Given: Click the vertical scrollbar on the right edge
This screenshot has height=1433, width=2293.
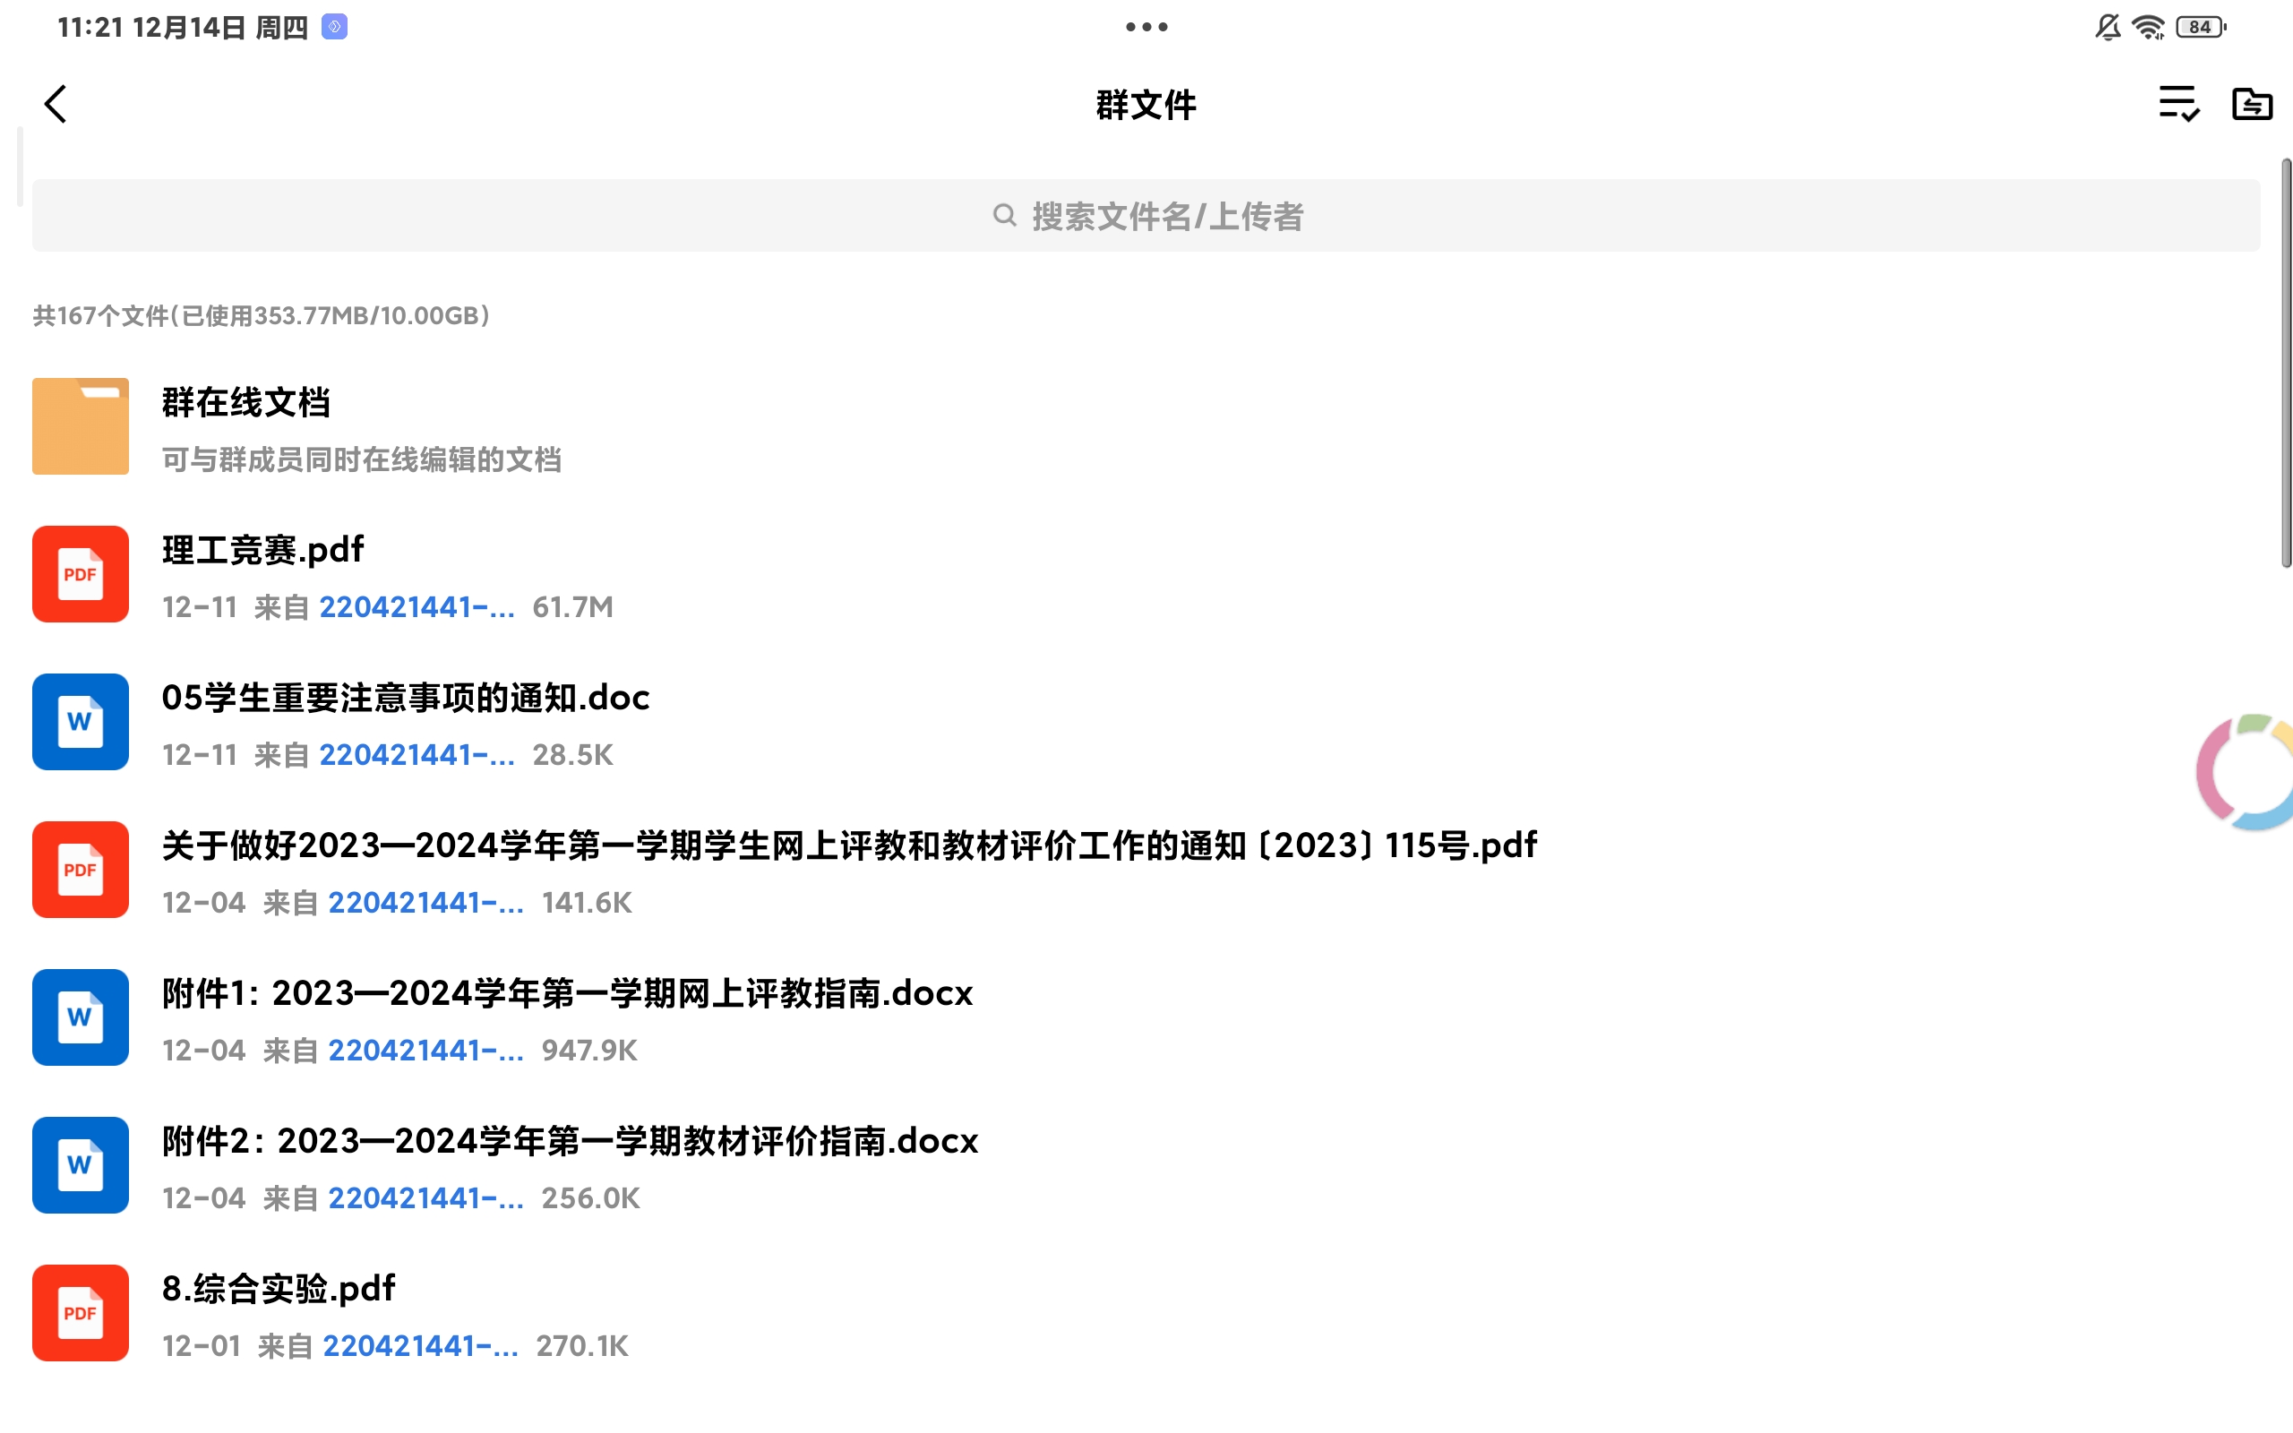Looking at the screenshot, I should point(2286,364).
